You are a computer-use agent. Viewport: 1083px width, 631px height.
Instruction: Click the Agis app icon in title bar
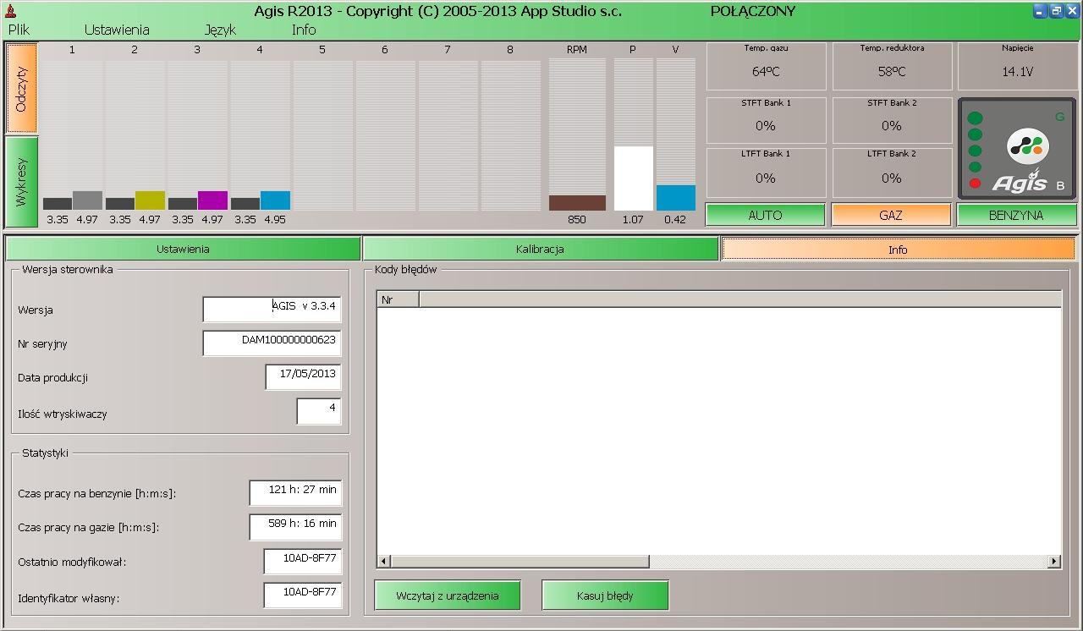tap(11, 11)
